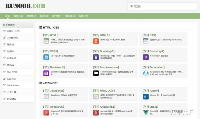Viewport: 200px width, 119px height.
Task: Select 移动端 in the sidebar
Action: 11,65
